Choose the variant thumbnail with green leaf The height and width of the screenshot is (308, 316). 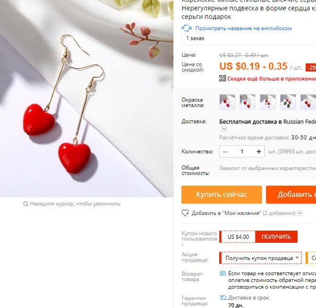click(x=288, y=102)
